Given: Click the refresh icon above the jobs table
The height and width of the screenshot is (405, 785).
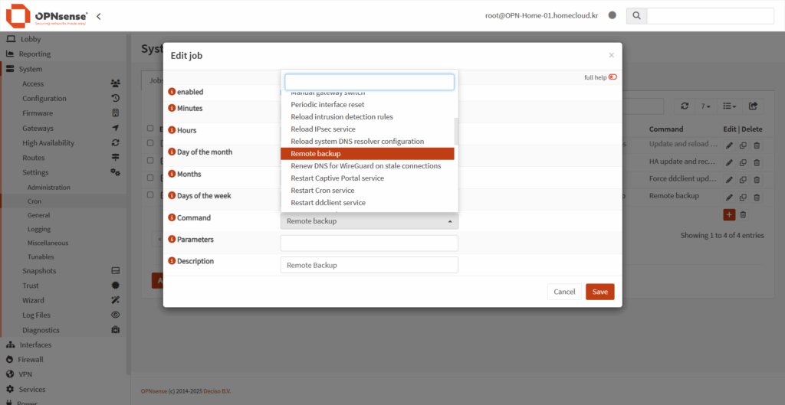Looking at the screenshot, I should click(685, 106).
